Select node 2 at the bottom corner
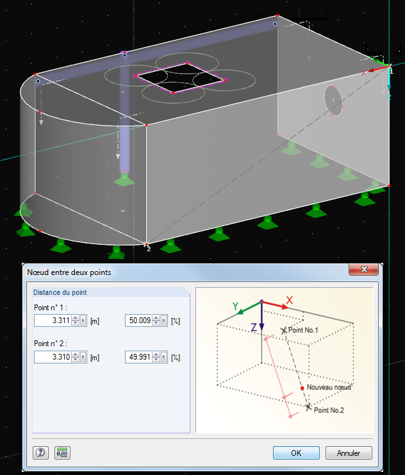 [x=146, y=244]
